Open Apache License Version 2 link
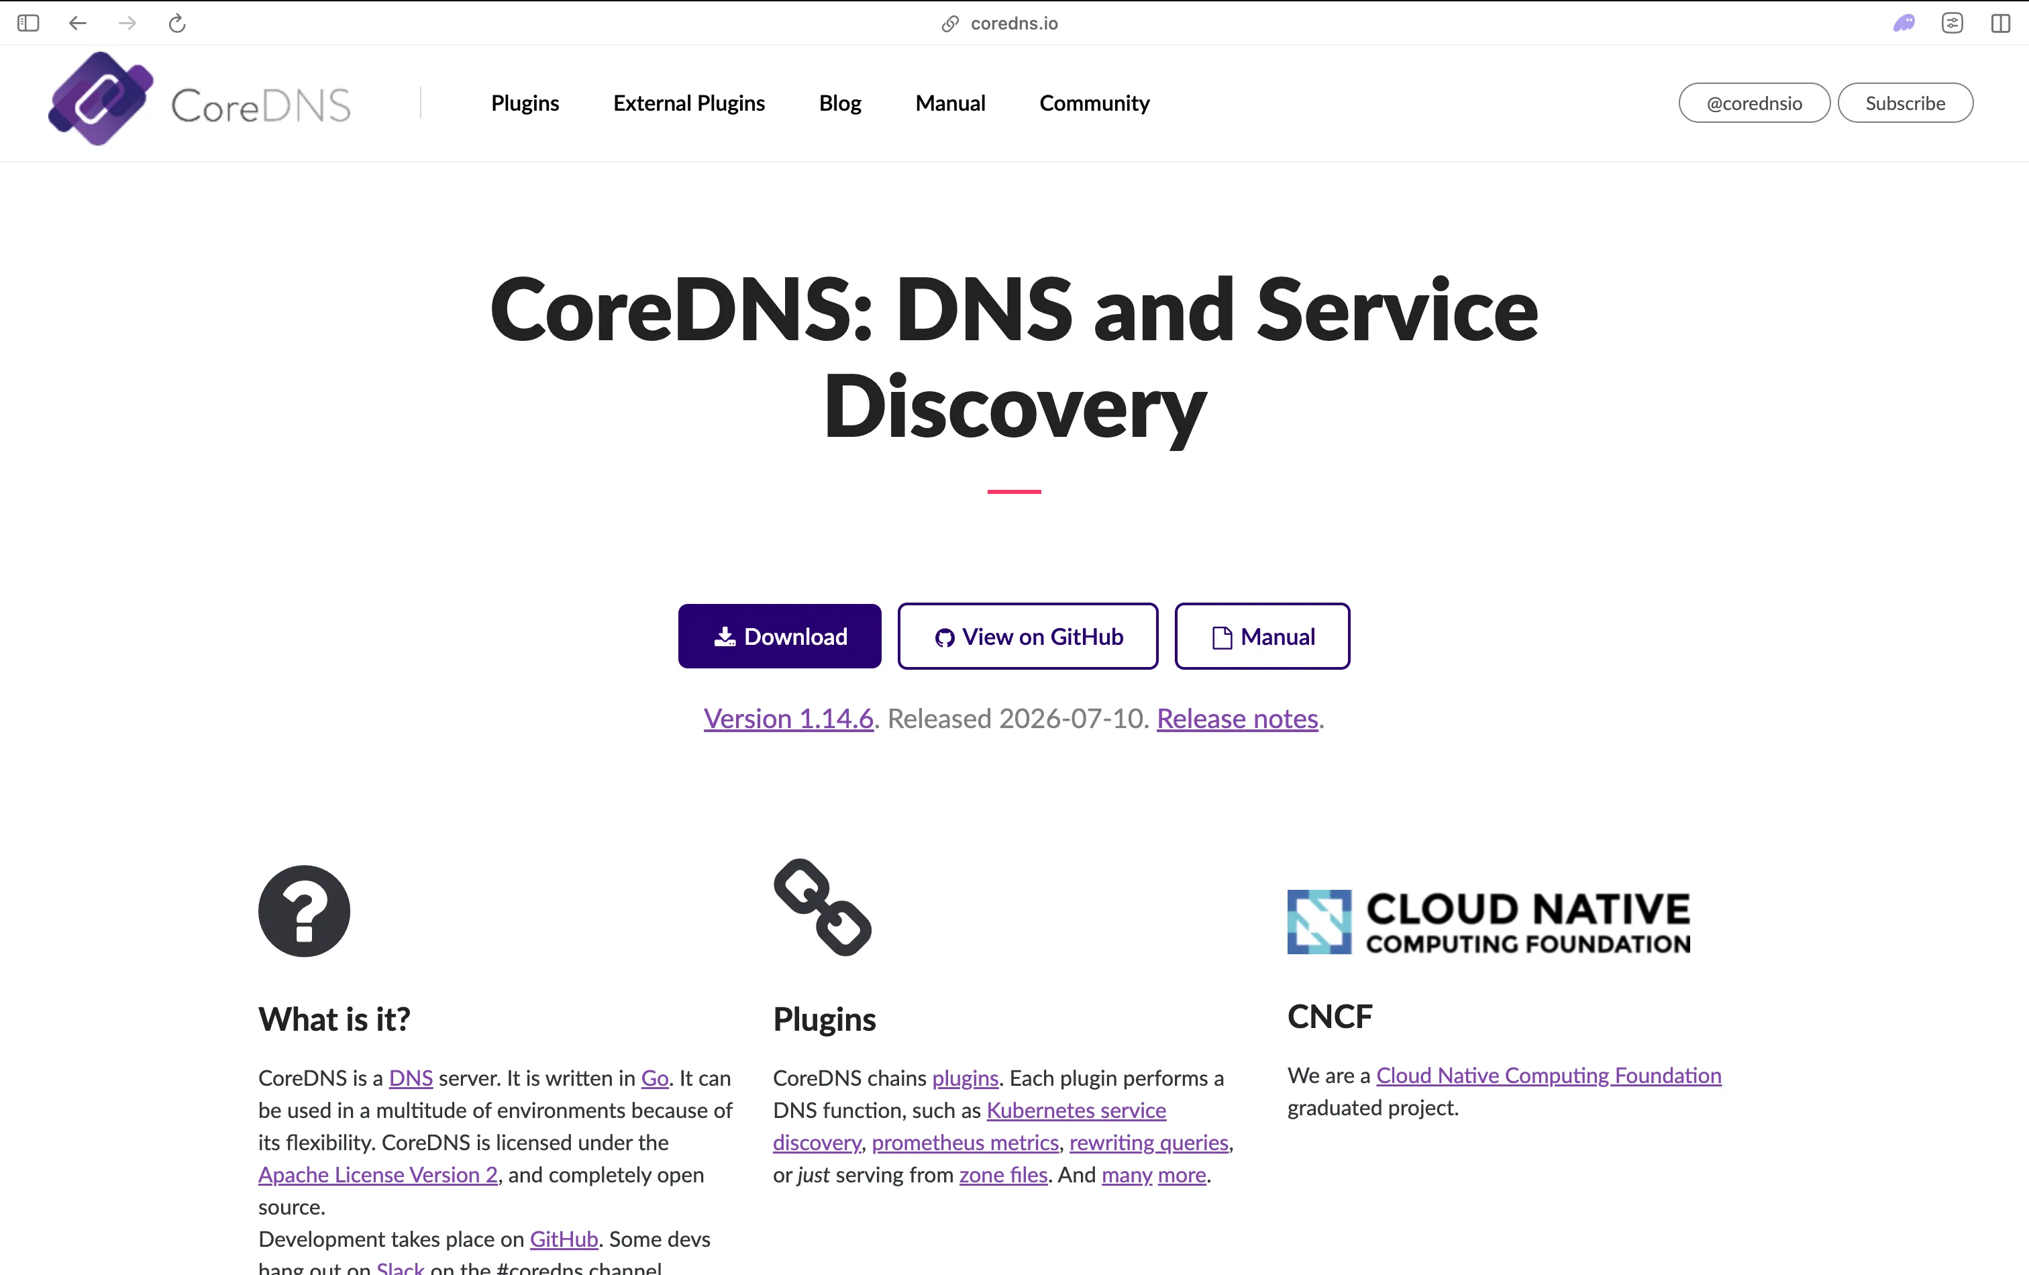 point(378,1175)
